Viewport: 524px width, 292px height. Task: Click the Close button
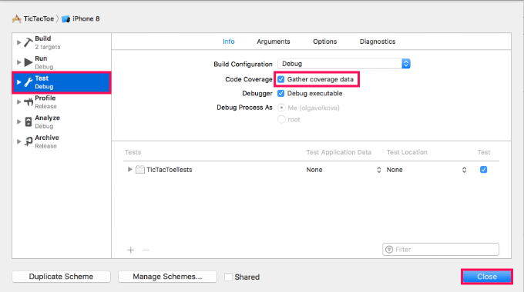pos(487,277)
